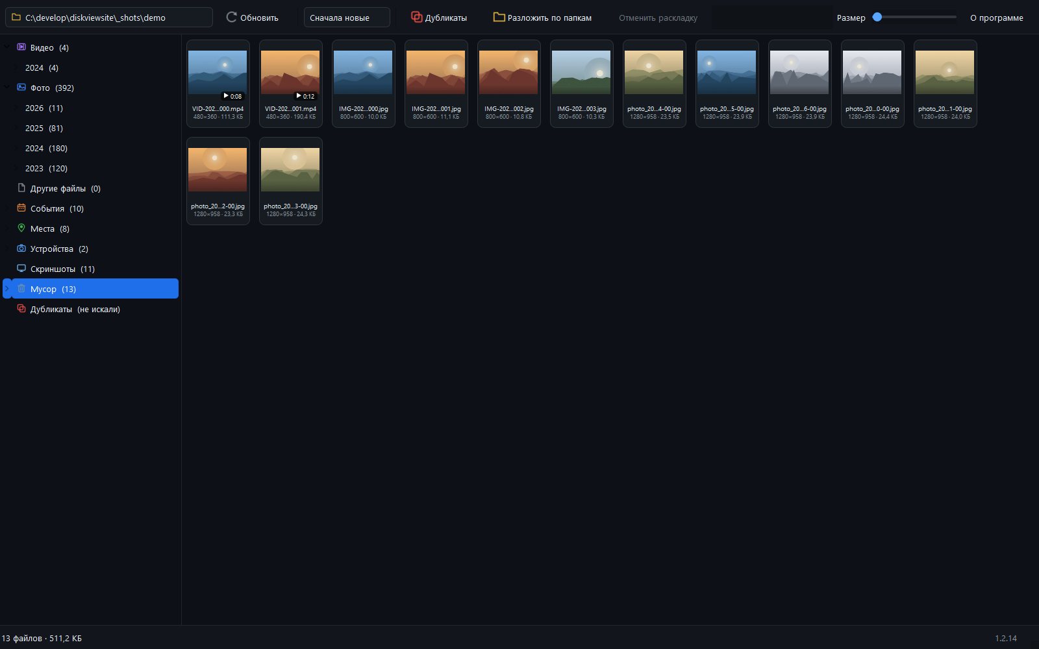The width and height of the screenshot is (1039, 649).
Task: Select the IMG-202...000.jpg thumbnail
Action: click(364, 84)
